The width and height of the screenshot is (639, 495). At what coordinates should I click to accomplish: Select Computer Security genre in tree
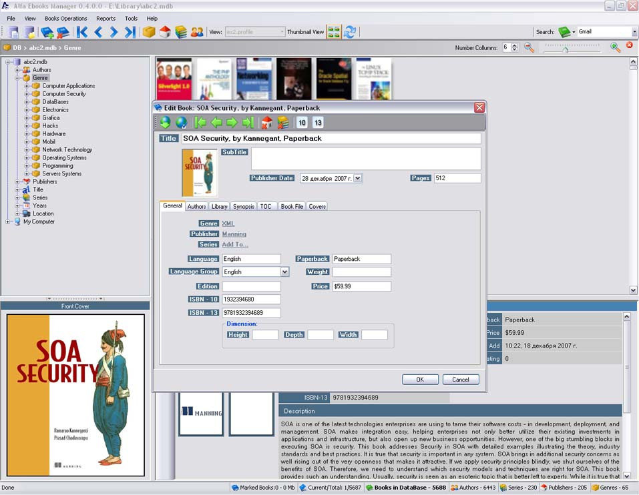click(64, 93)
